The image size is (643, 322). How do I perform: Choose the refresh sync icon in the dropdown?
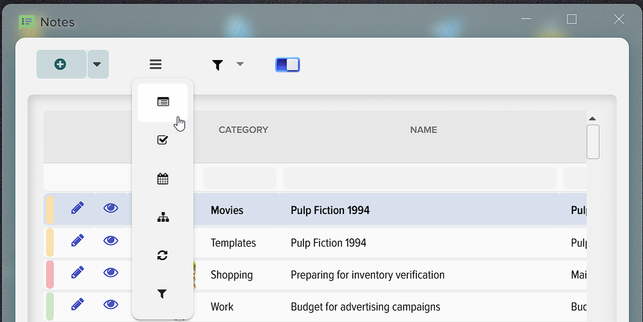[163, 256]
